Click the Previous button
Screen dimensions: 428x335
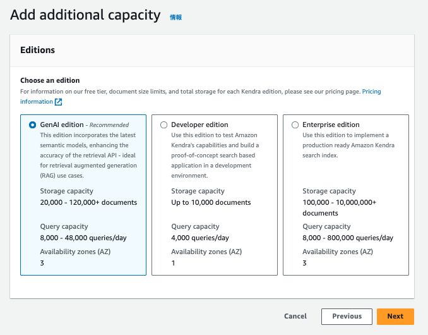tap(347, 317)
